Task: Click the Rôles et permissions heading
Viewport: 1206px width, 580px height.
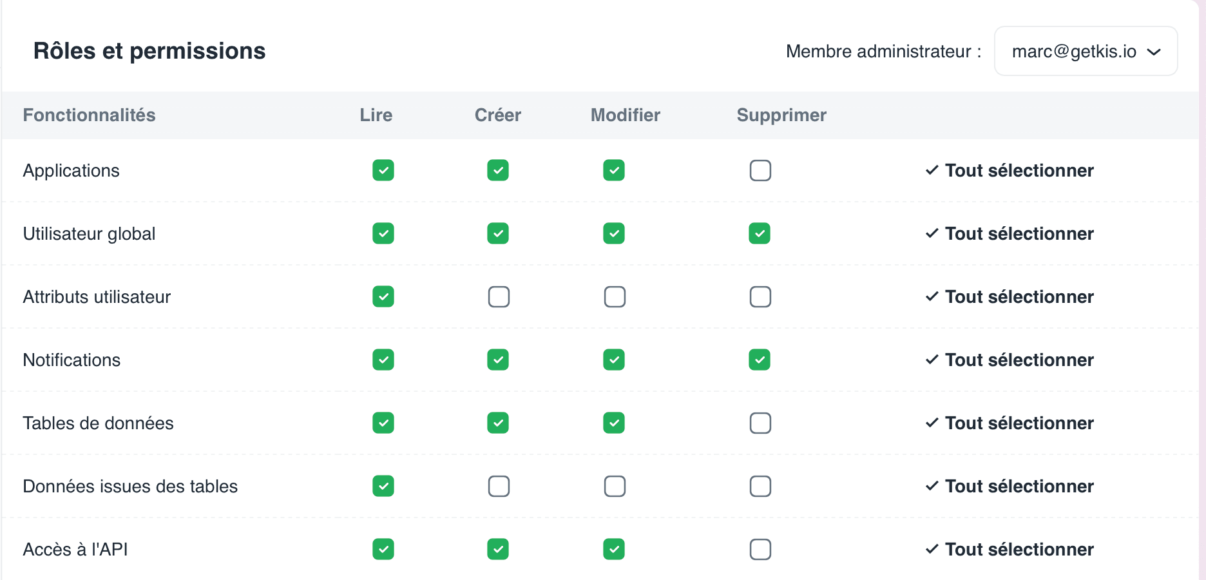Action: (x=149, y=51)
